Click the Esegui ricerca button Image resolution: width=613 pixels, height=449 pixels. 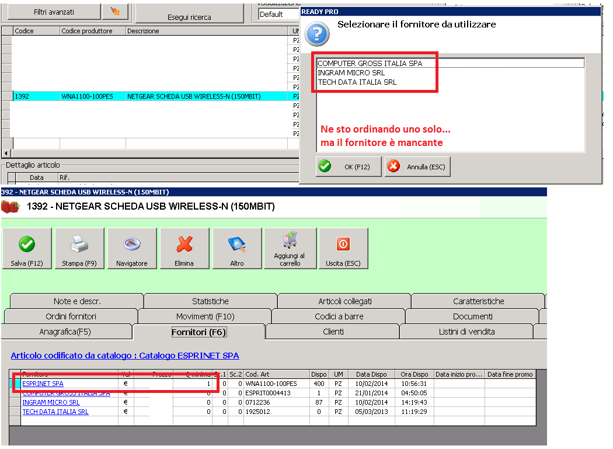tap(189, 15)
